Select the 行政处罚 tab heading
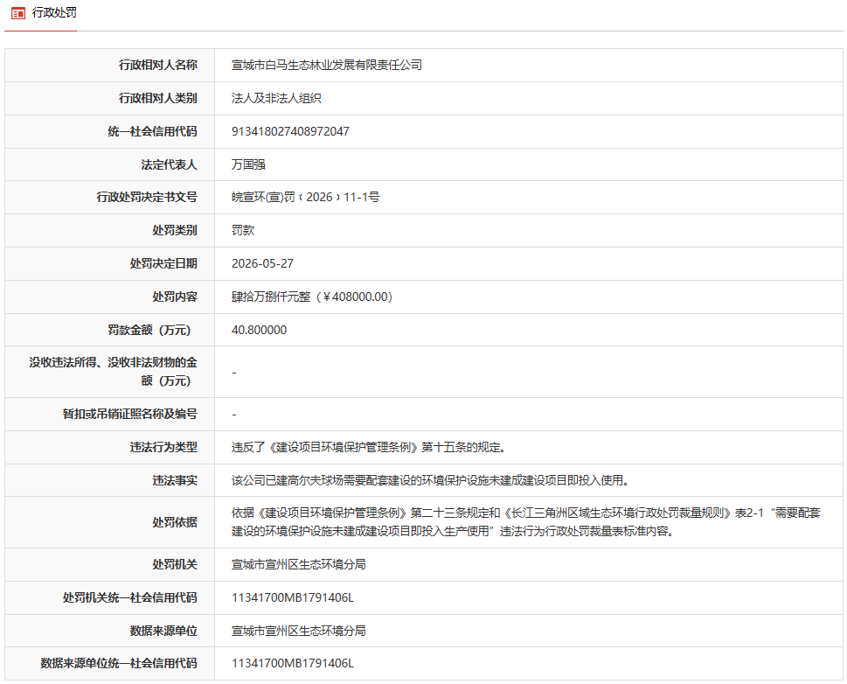Viewport: 847px width, 684px height. [54, 12]
